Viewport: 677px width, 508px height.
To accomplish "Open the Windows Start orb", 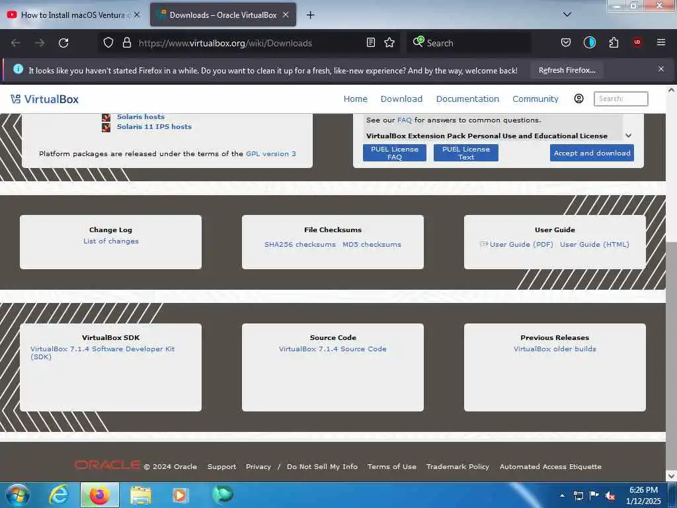I will point(17,495).
